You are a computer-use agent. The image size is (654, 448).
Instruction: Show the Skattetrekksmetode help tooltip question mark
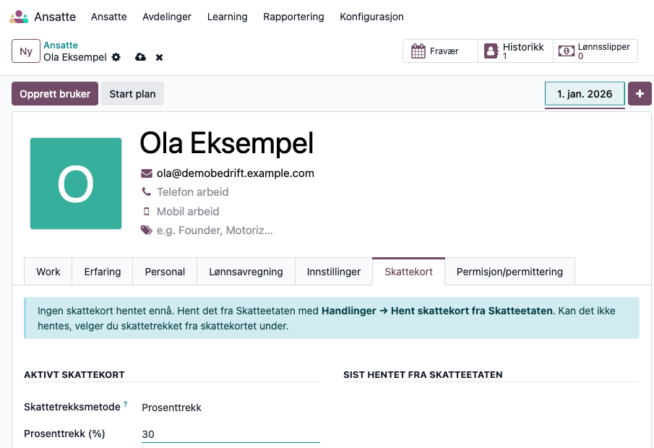125,404
